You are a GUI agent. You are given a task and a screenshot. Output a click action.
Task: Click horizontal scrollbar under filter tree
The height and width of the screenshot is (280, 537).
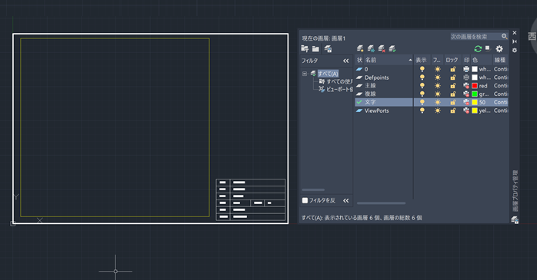point(313,189)
